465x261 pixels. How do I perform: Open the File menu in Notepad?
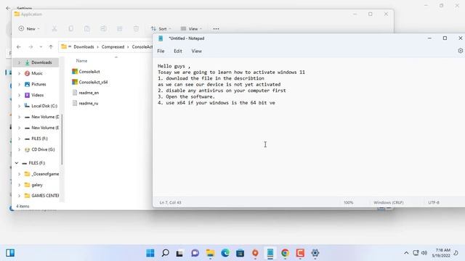coord(161,51)
